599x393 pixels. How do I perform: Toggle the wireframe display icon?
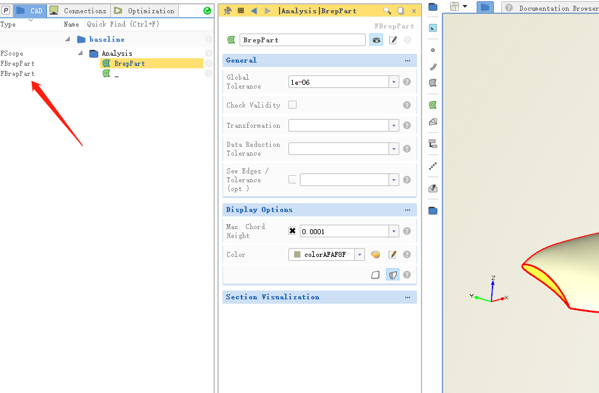pos(375,275)
